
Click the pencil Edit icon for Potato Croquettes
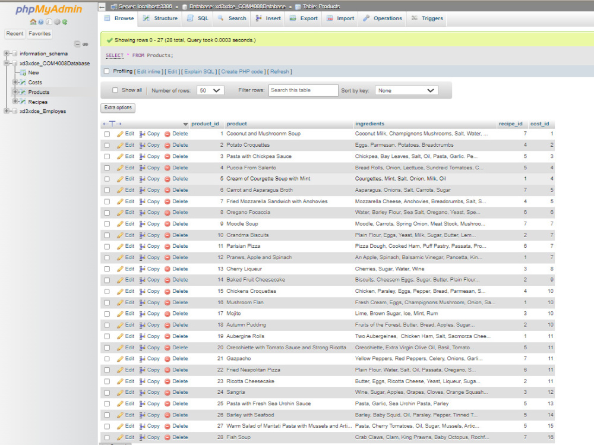coord(120,145)
